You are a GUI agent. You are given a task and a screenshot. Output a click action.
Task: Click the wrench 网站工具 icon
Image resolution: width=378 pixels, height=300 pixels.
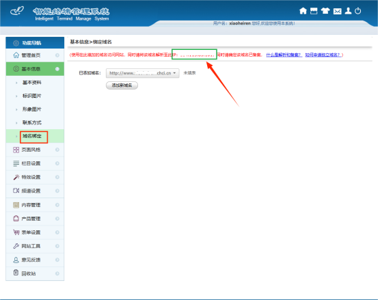[16, 246]
